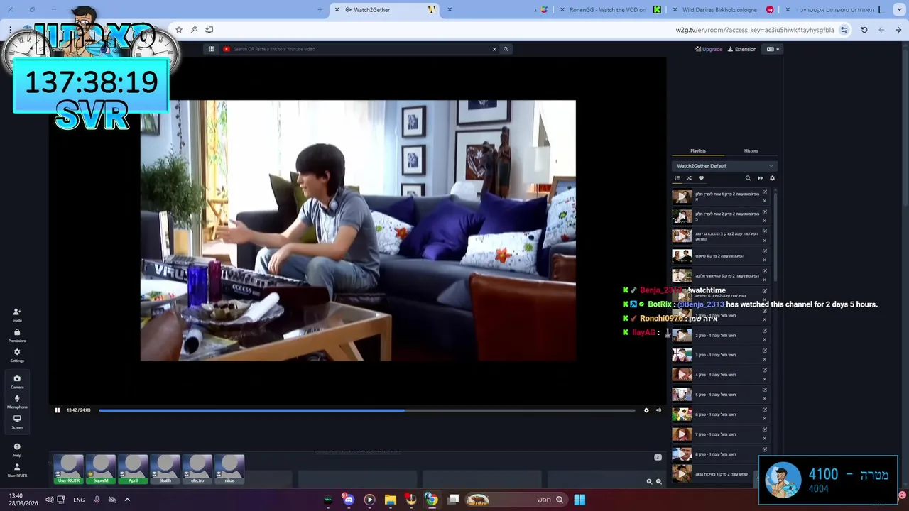The height and width of the screenshot is (511, 909).
Task: Select electro participant tile
Action: click(197, 469)
